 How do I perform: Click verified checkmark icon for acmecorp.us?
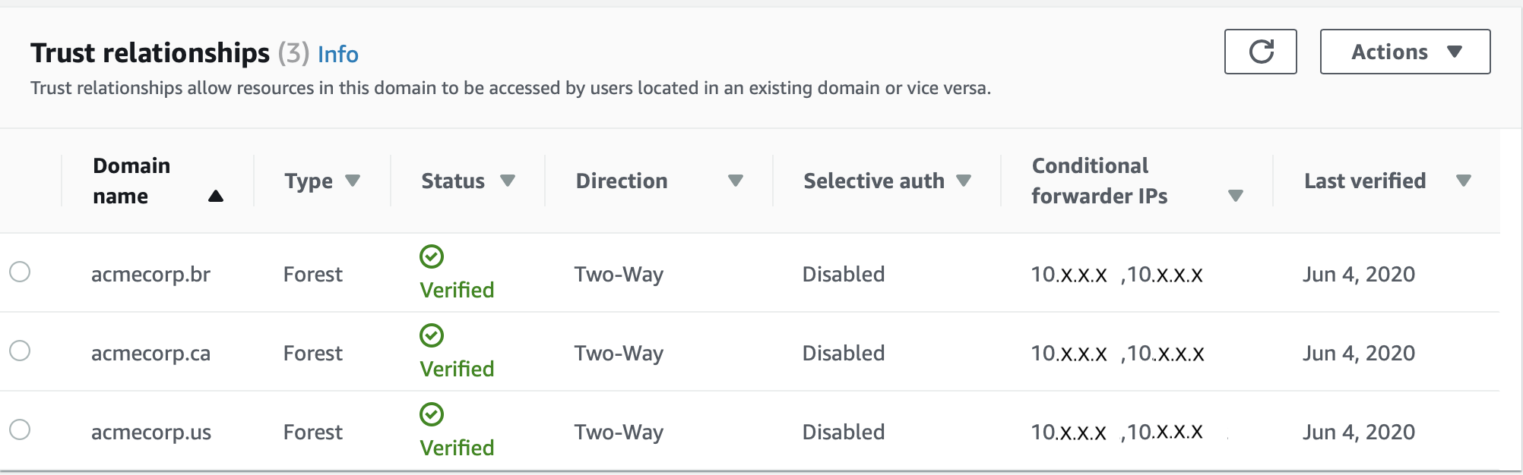[x=432, y=414]
